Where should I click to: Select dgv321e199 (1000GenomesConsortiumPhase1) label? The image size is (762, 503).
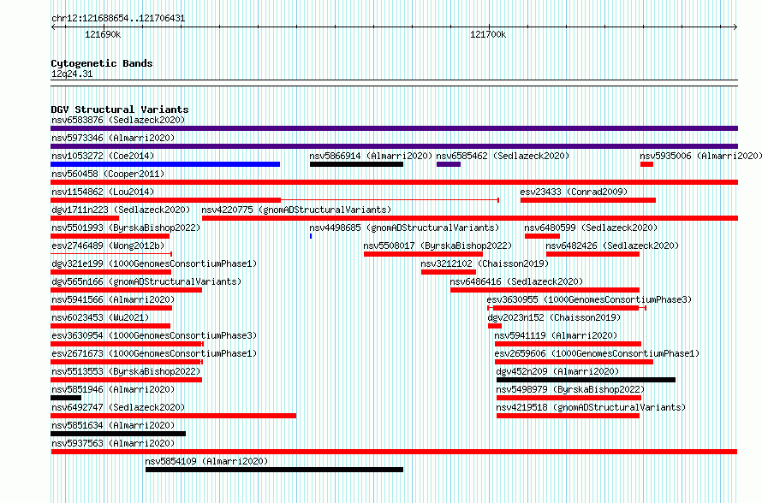coord(154,263)
